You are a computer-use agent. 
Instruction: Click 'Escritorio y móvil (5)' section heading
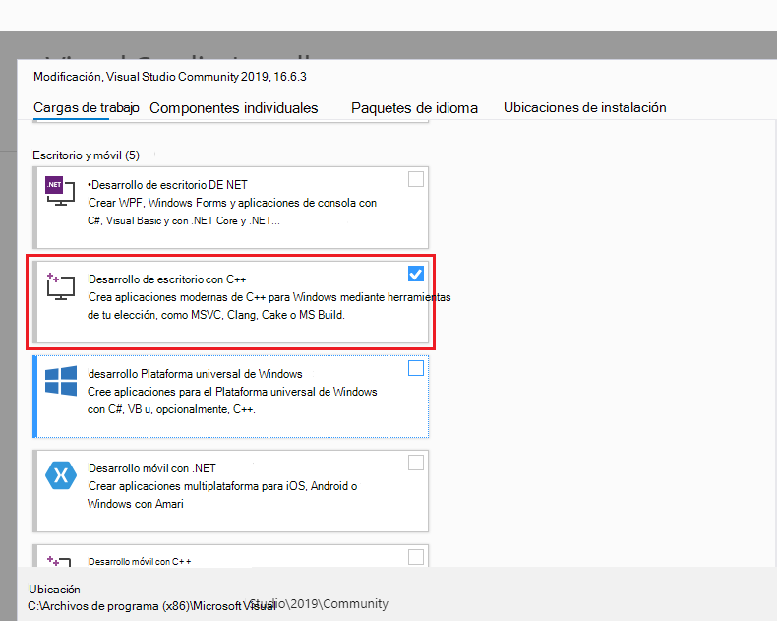click(x=87, y=155)
